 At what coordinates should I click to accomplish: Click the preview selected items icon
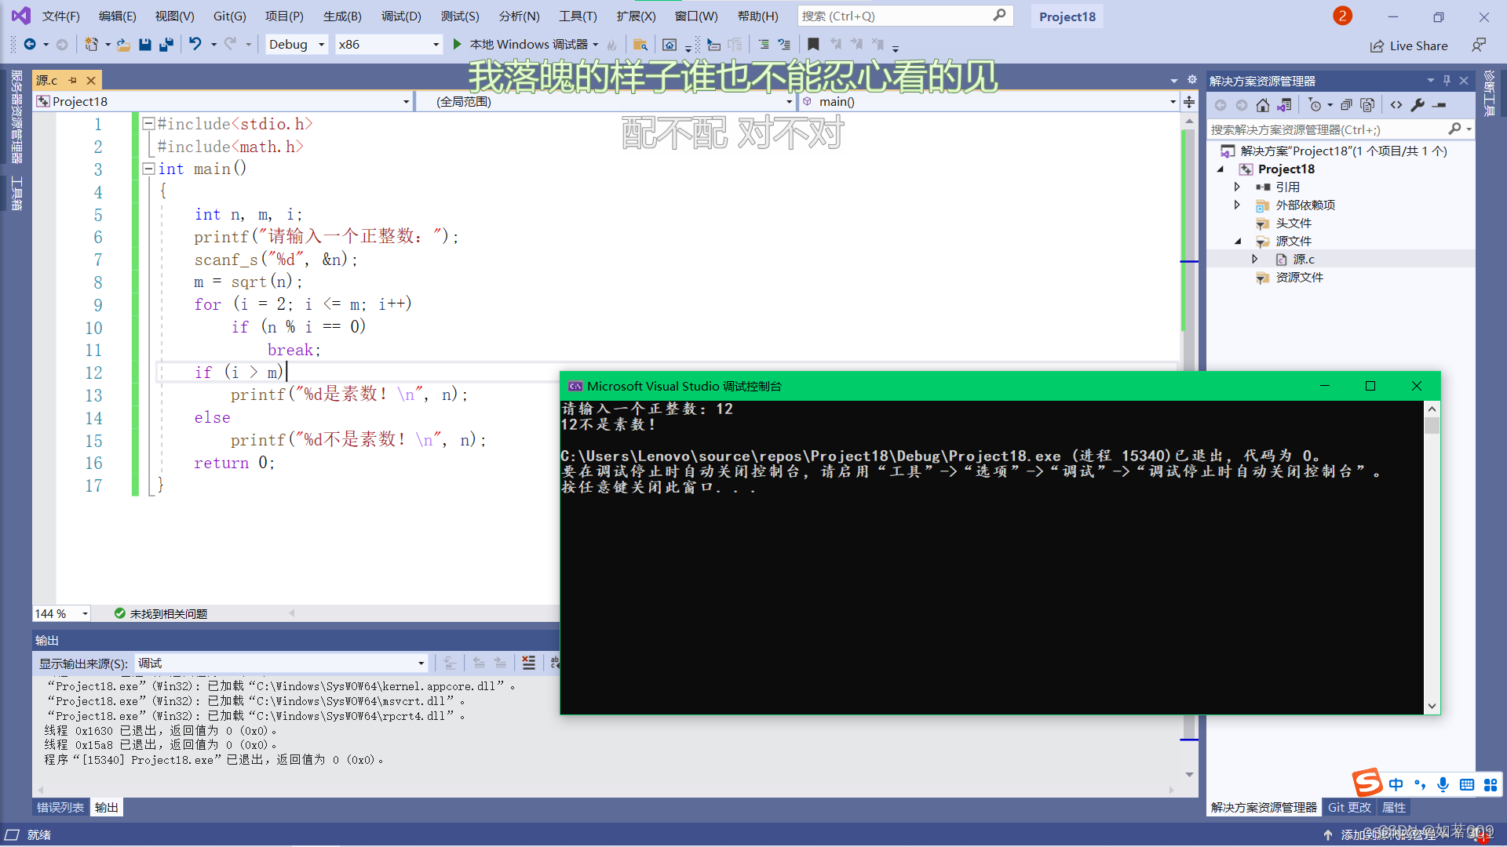(x=1439, y=105)
